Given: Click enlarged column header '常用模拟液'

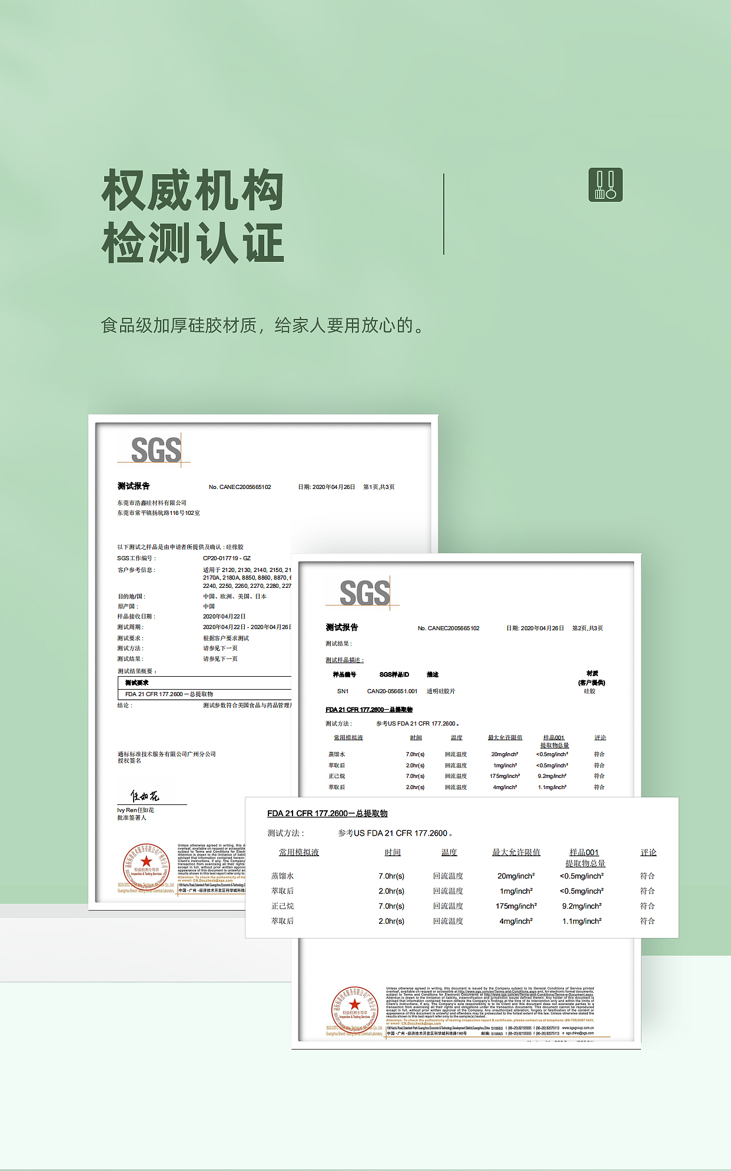Looking at the screenshot, I should click(x=299, y=853).
